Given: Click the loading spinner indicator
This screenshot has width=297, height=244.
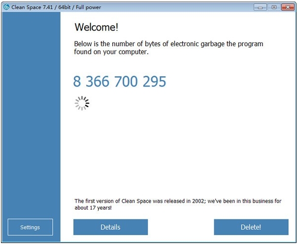Looking at the screenshot, I should (82, 103).
